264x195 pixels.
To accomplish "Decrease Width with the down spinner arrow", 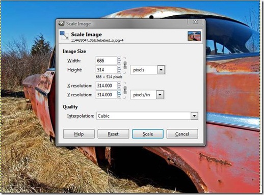I will click(x=119, y=63).
